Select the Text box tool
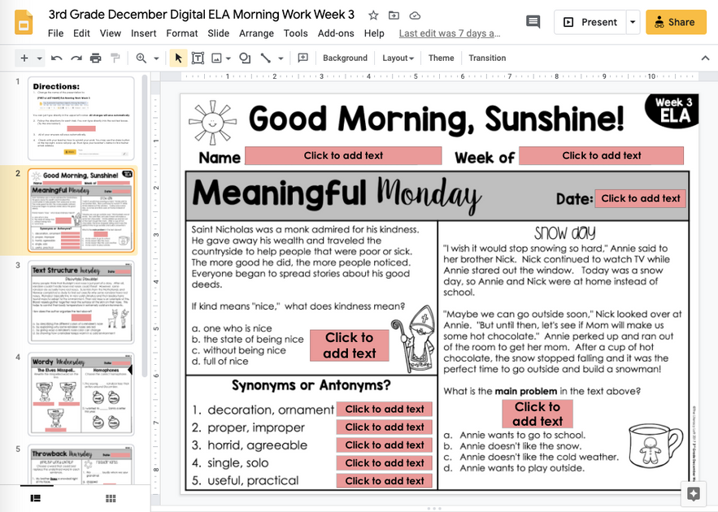This screenshot has height=512, width=718. [197, 58]
